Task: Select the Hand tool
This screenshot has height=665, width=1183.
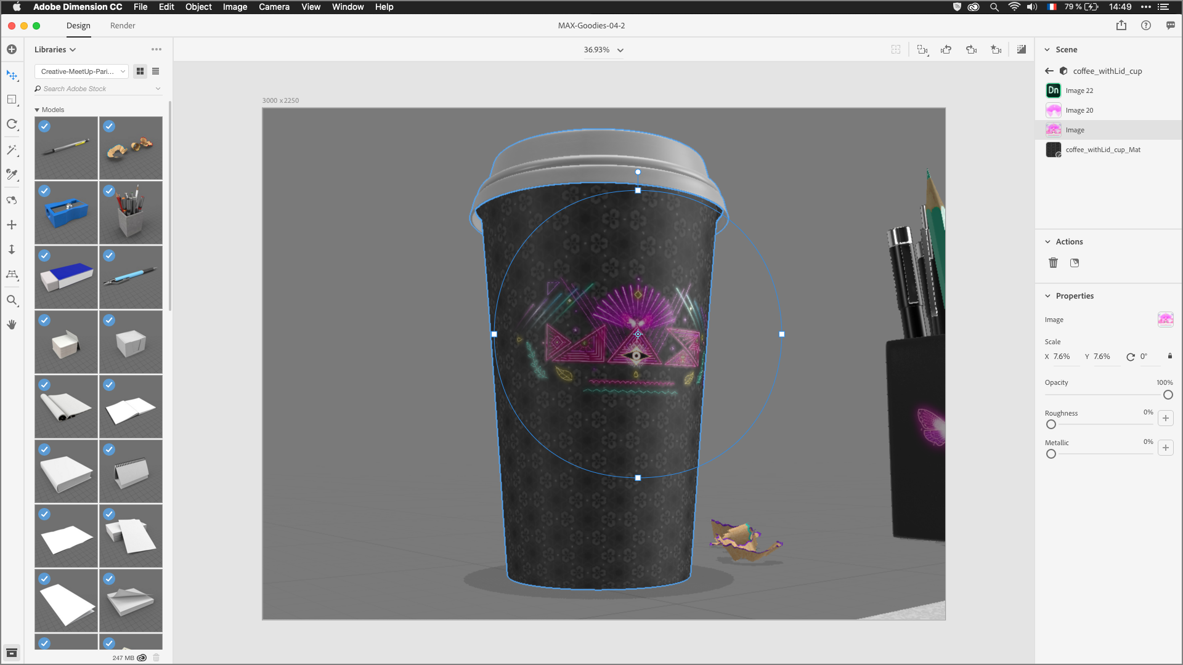Action: click(12, 324)
